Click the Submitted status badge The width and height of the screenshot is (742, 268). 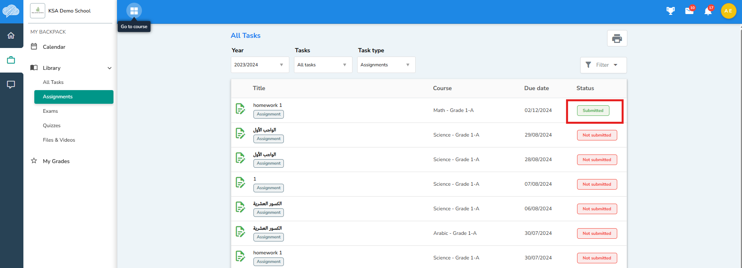593,110
